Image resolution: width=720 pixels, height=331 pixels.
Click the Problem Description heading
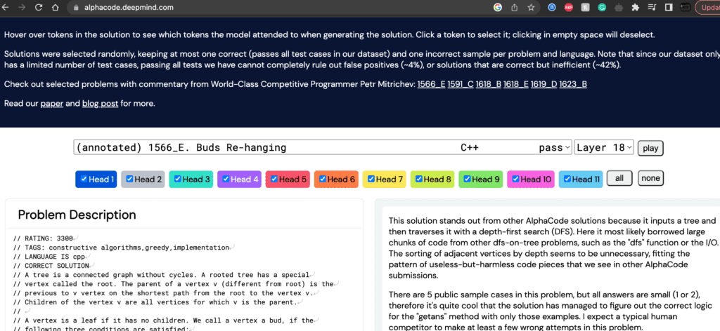point(77,215)
